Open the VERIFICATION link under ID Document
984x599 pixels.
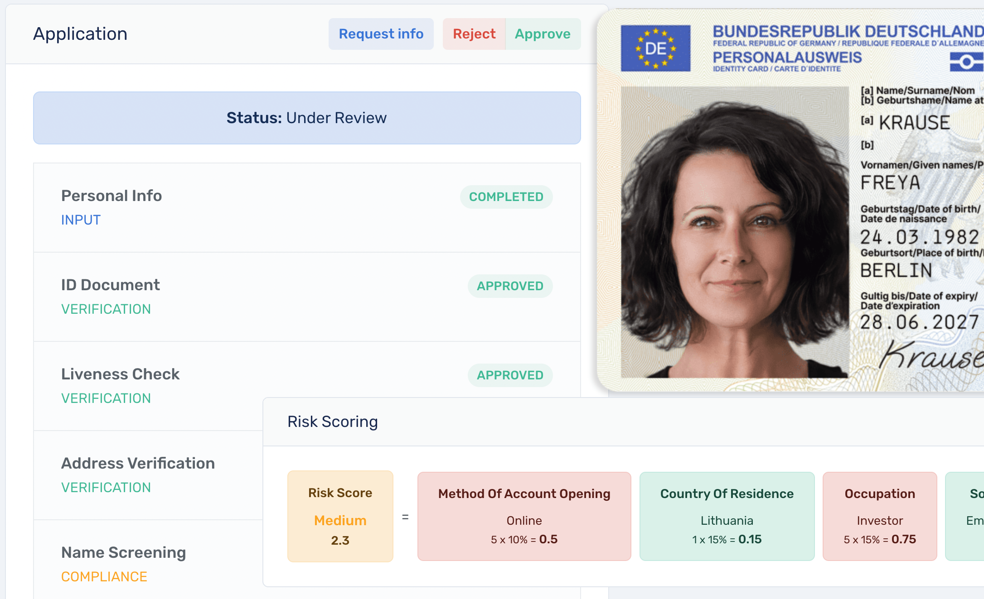click(106, 309)
